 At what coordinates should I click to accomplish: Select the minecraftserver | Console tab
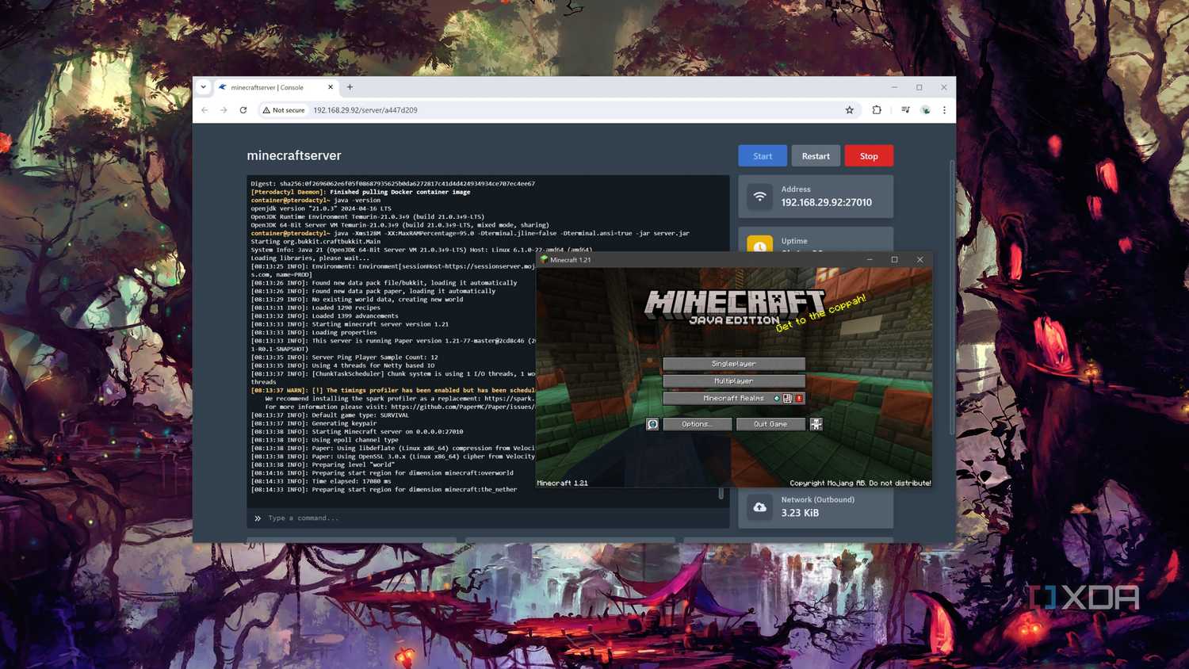point(276,87)
